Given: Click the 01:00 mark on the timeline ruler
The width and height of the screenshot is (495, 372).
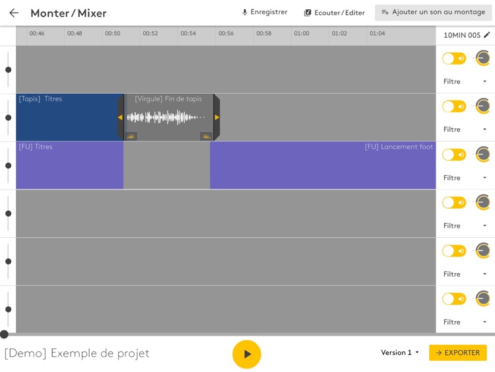Looking at the screenshot, I should tap(302, 33).
